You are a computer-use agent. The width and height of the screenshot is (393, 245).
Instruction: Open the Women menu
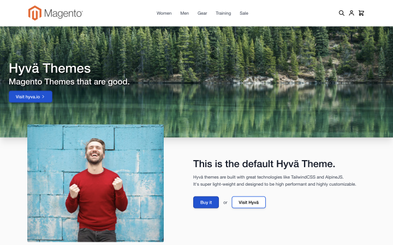(x=164, y=13)
